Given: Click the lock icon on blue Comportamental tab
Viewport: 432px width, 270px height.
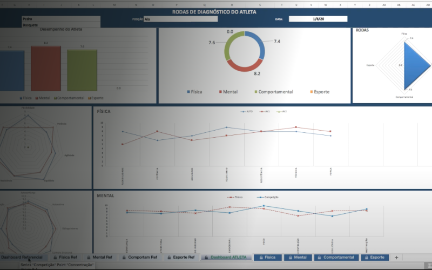Looking at the screenshot, I should tap(319, 258).
